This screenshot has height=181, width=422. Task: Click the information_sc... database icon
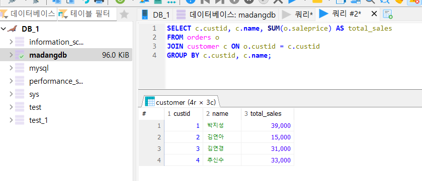(x=20, y=42)
